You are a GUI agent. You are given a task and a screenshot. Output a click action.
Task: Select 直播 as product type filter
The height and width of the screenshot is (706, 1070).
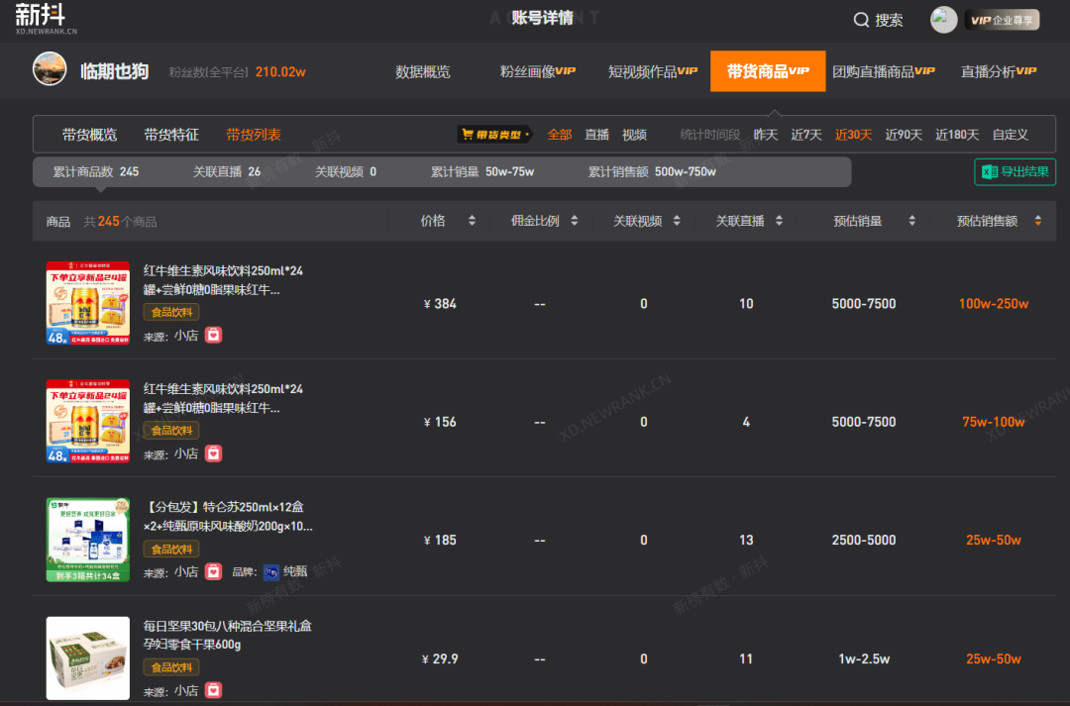pyautogui.click(x=596, y=135)
